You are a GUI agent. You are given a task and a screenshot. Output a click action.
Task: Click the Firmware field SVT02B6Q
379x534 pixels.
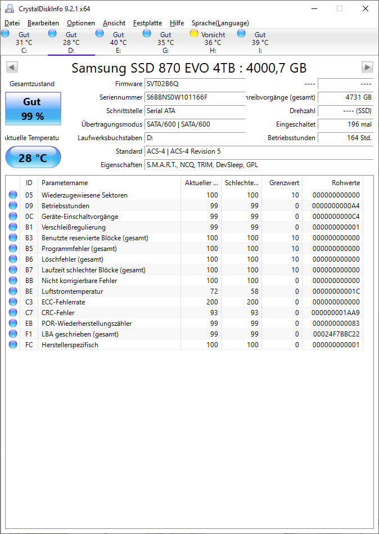tap(195, 84)
